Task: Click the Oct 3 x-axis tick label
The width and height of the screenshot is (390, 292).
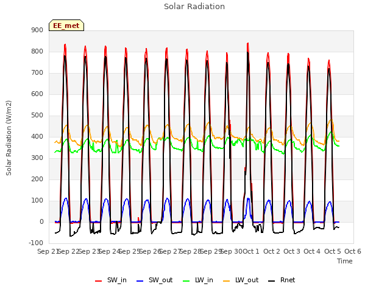Action: pos(292,251)
